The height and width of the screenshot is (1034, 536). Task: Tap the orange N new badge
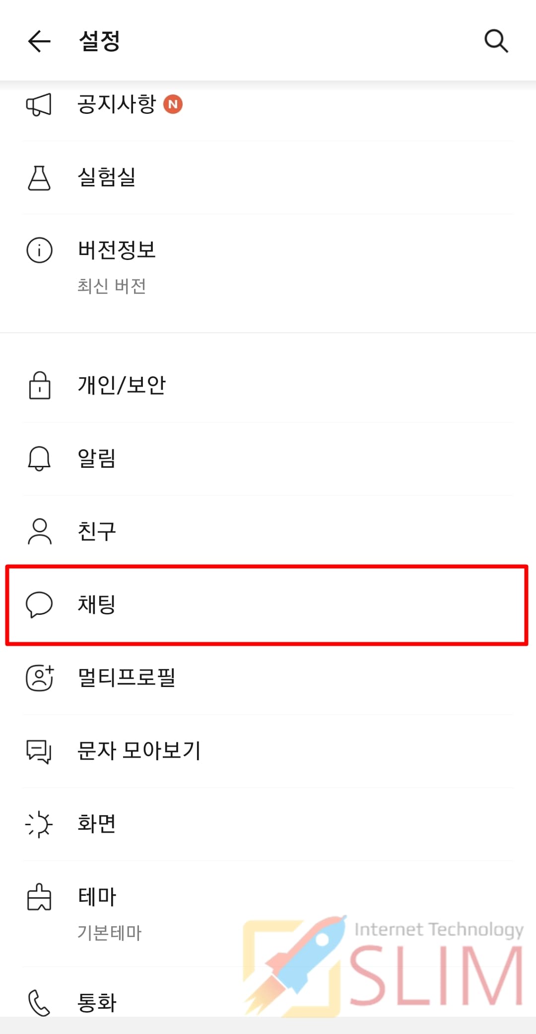(173, 104)
